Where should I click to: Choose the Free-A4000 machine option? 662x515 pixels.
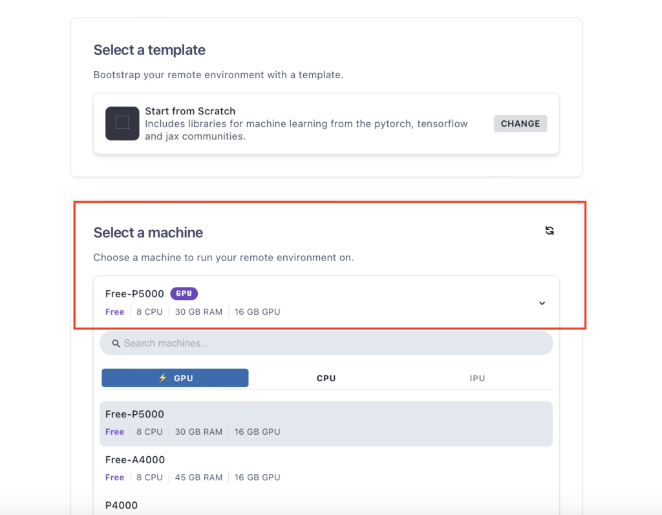point(135,460)
